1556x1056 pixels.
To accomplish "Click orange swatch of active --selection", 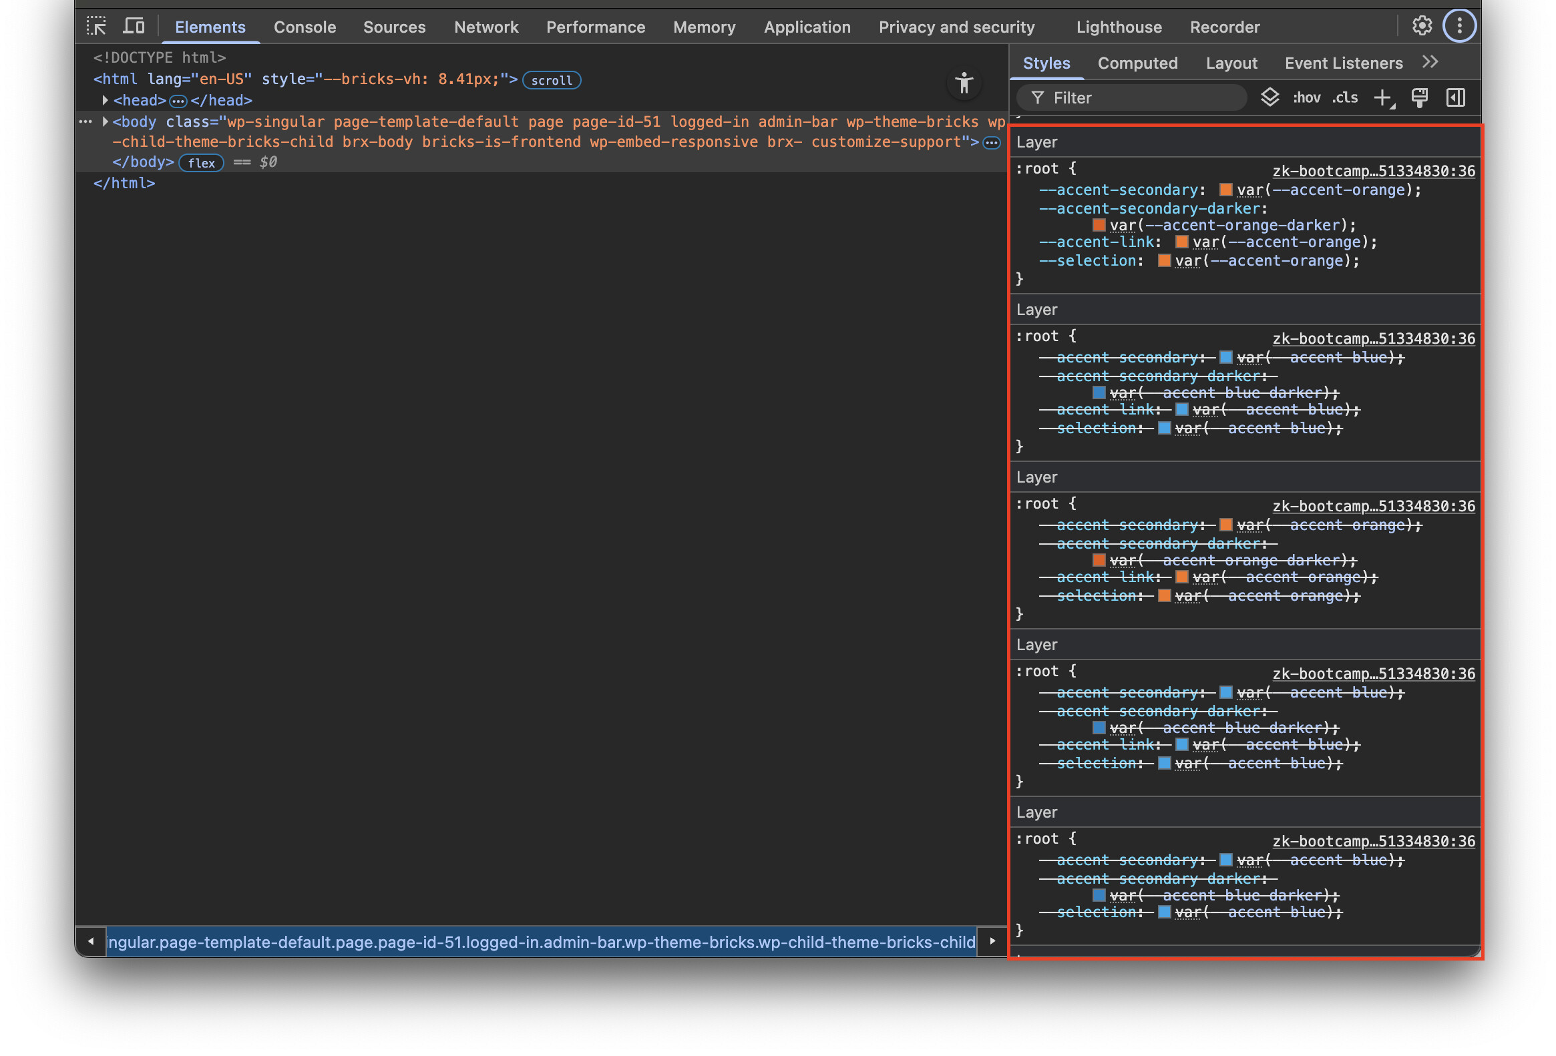I will (1164, 261).
